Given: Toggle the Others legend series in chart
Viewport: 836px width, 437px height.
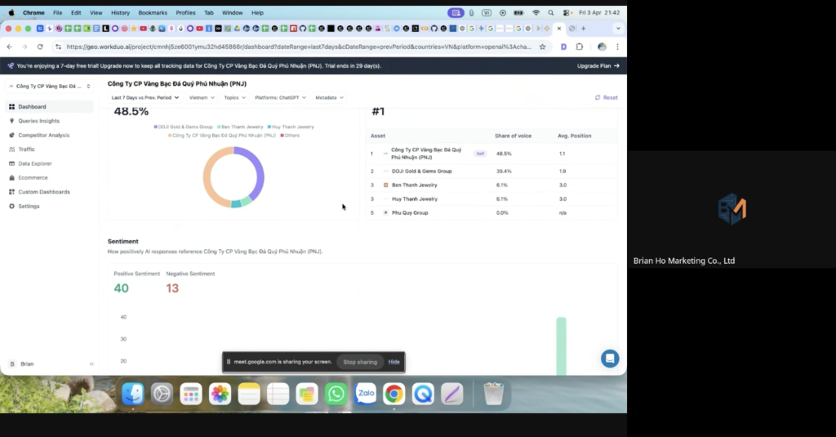Looking at the screenshot, I should [290, 135].
